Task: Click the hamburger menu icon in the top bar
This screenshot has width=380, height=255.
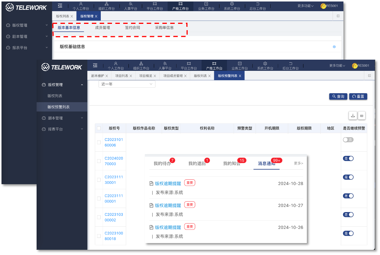Action: click(x=60, y=6)
